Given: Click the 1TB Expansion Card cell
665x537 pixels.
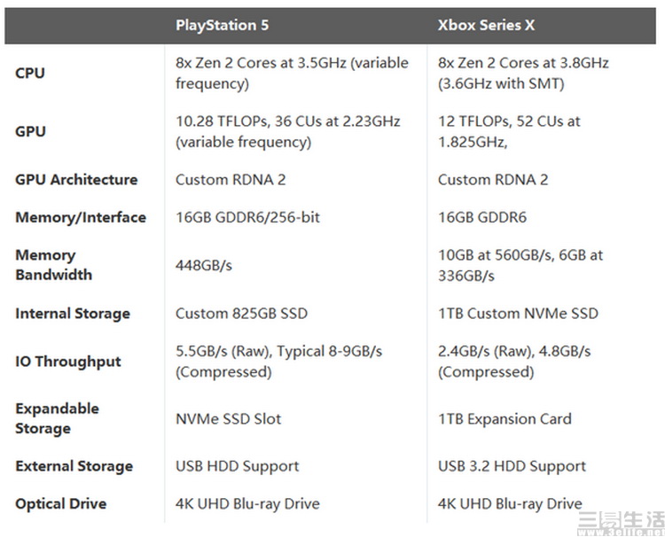Looking at the screenshot, I should [x=505, y=419].
